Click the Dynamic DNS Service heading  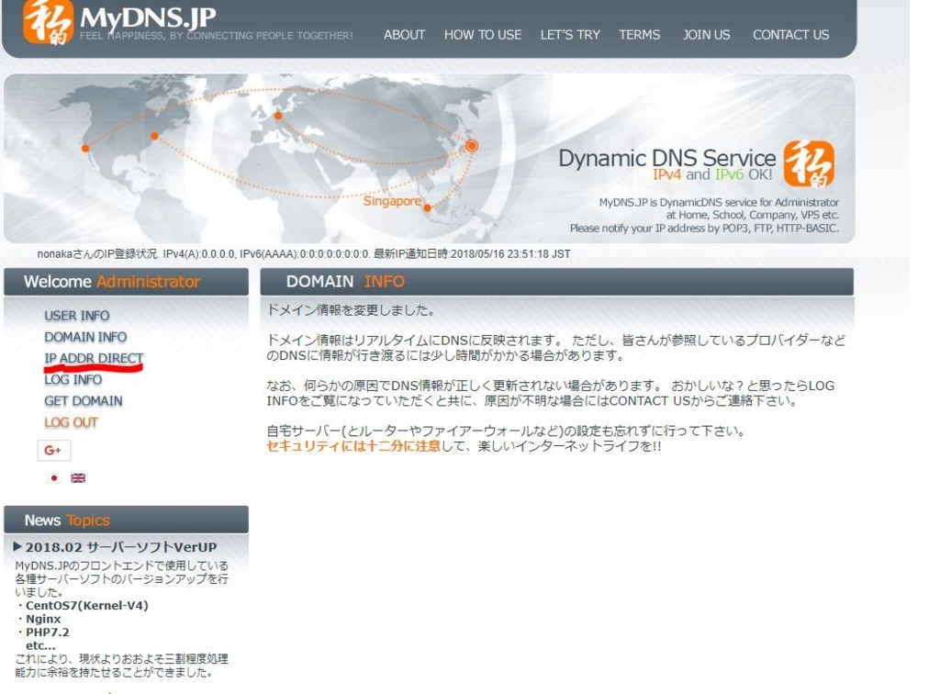[666, 158]
